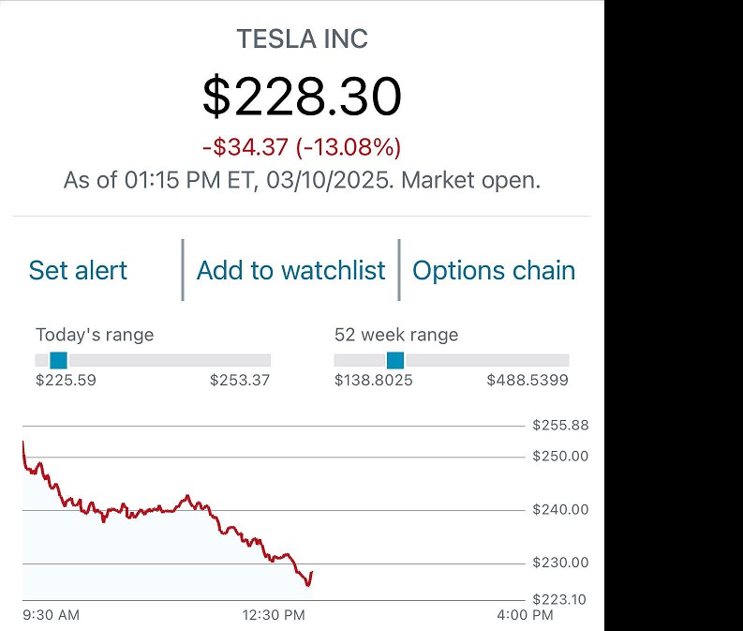The image size is (743, 631).
Task: Click the 52 week range slider marker
Action: (x=395, y=360)
